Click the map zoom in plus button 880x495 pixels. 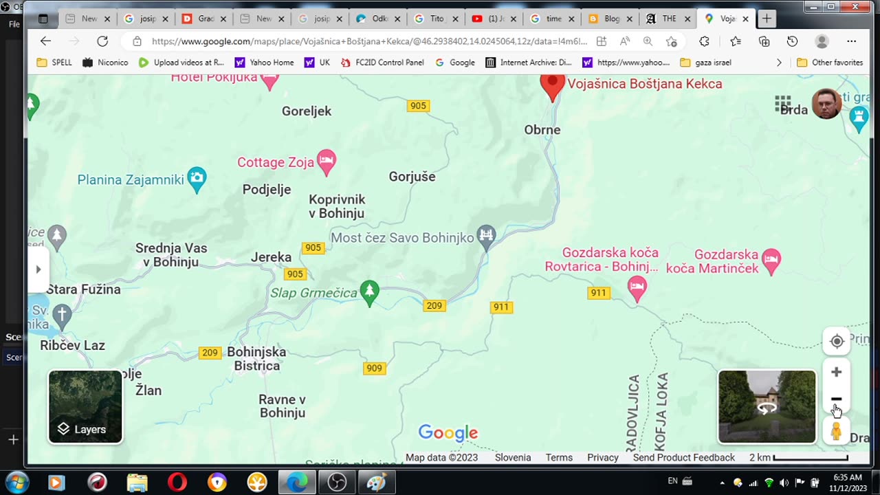[836, 372]
